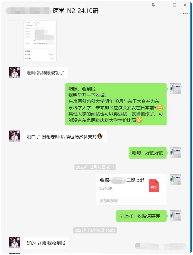Click the chat title 医学-N2-24.10研

[76, 11]
